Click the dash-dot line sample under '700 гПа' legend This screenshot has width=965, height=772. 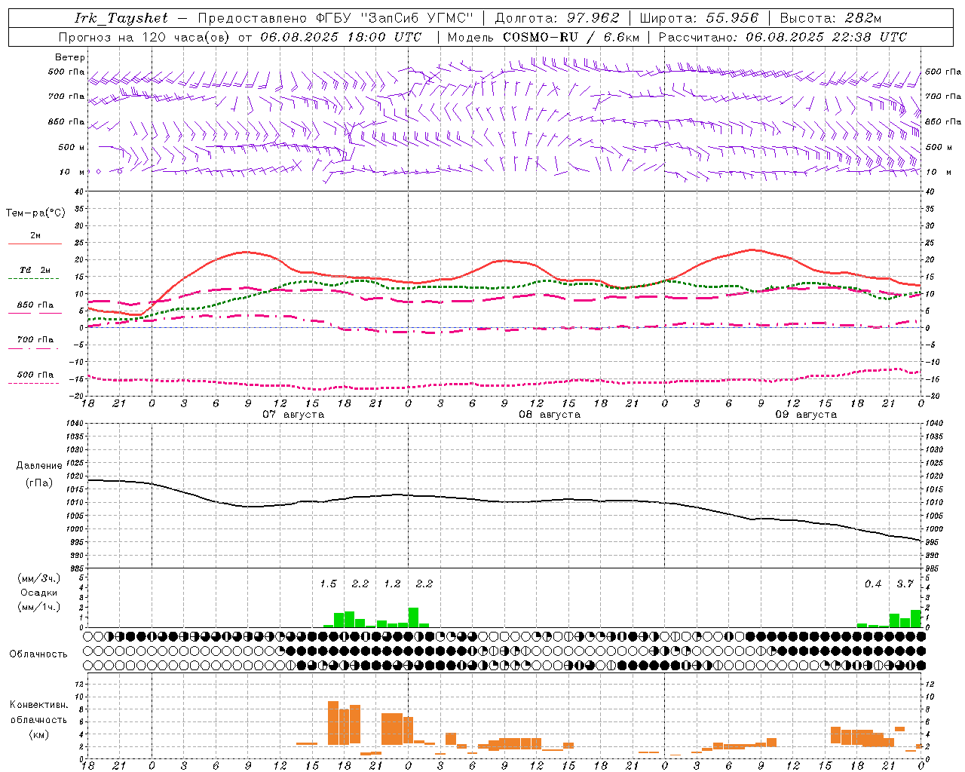click(34, 348)
